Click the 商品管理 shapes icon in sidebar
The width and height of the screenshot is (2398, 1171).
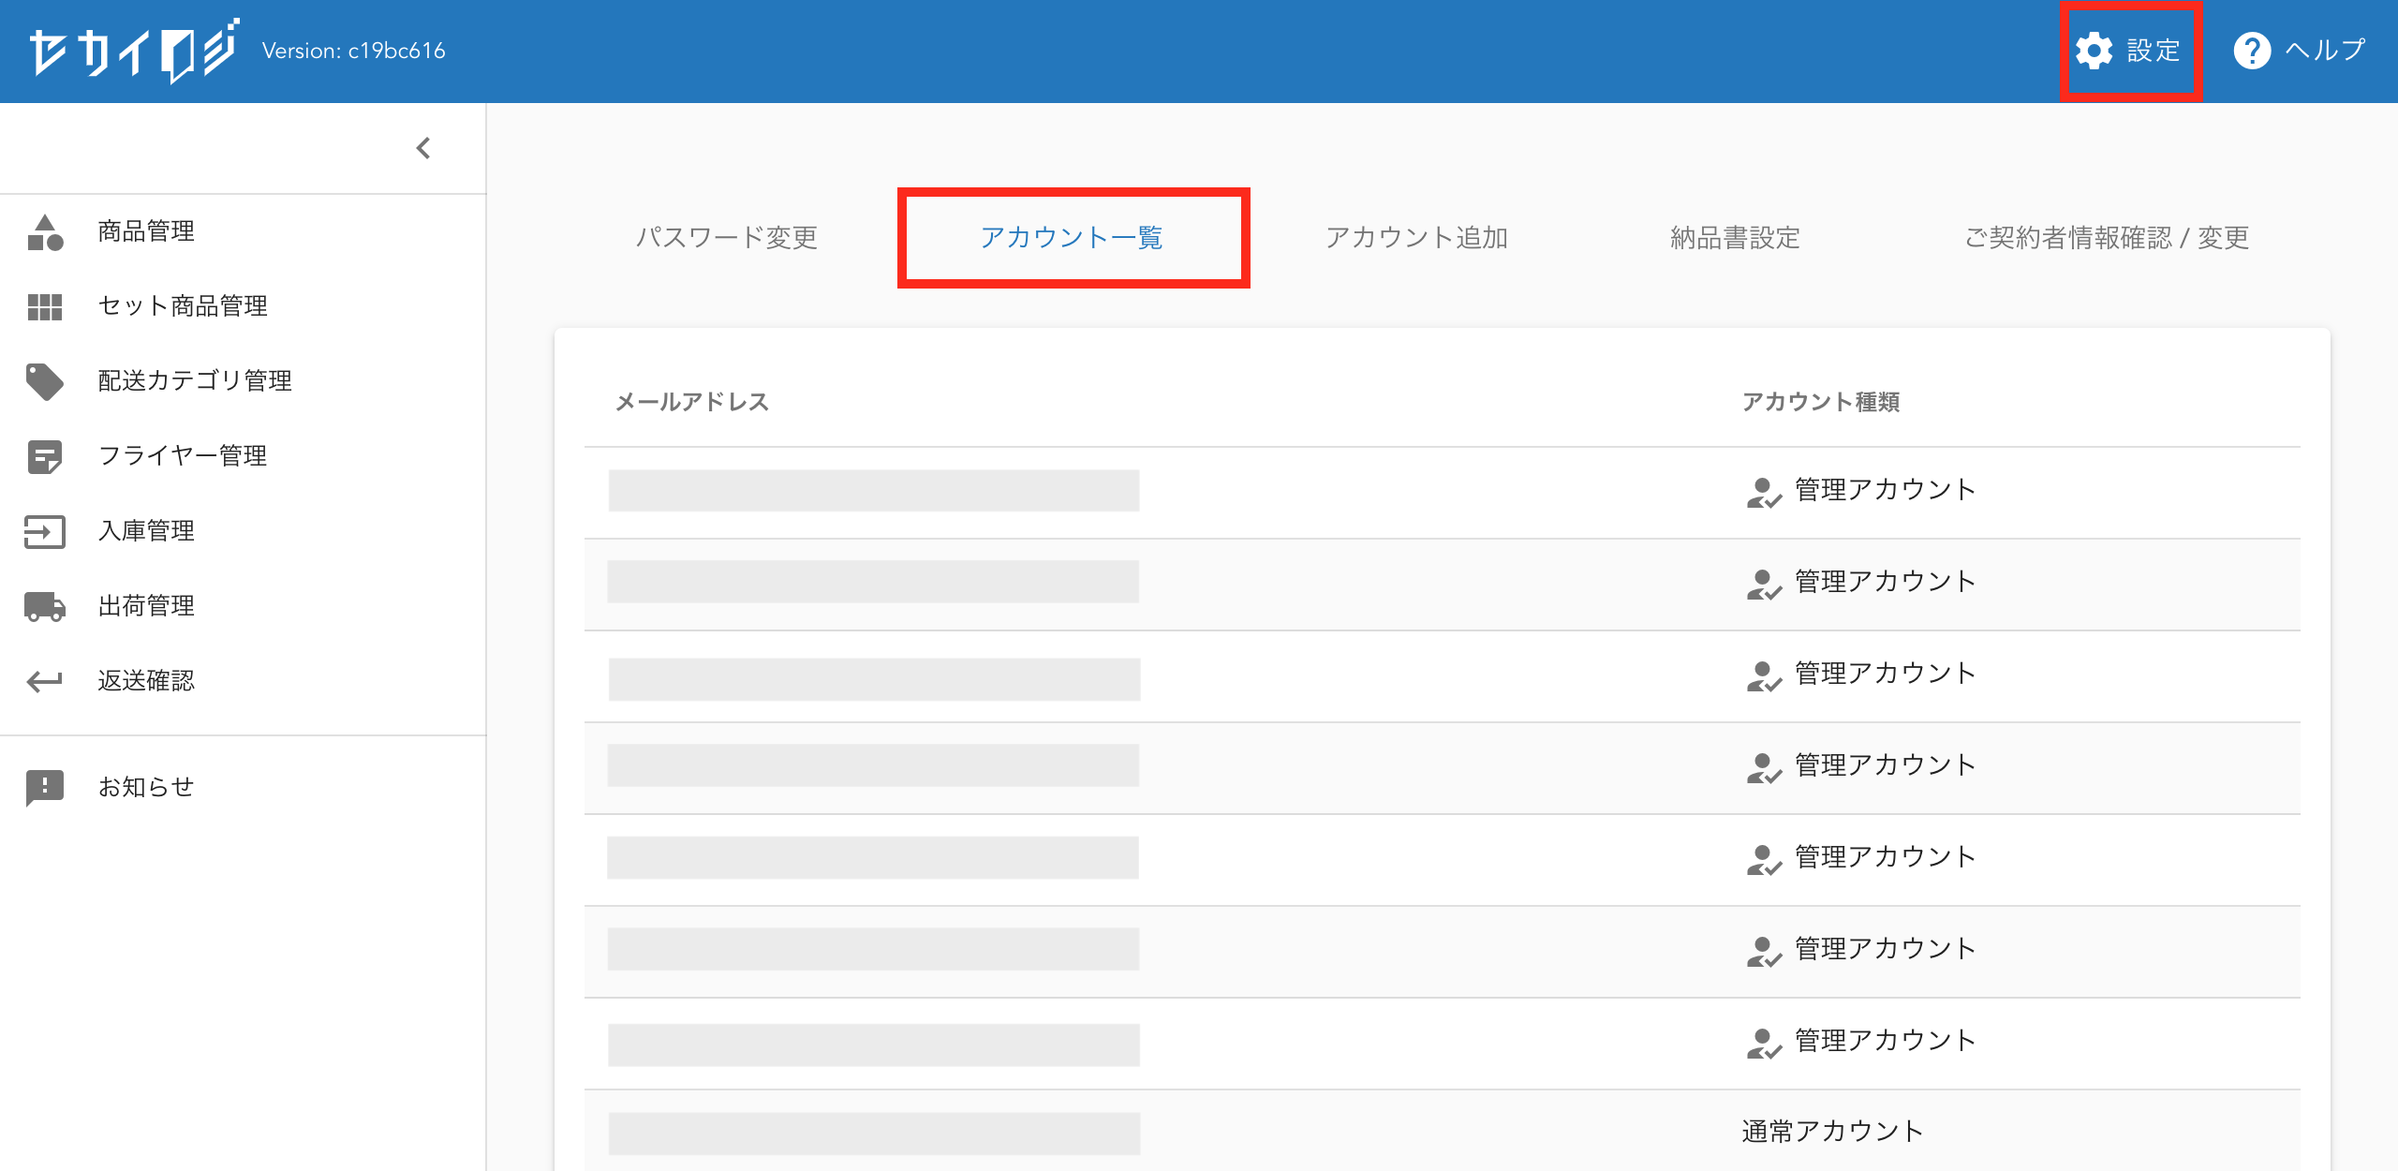point(45,232)
